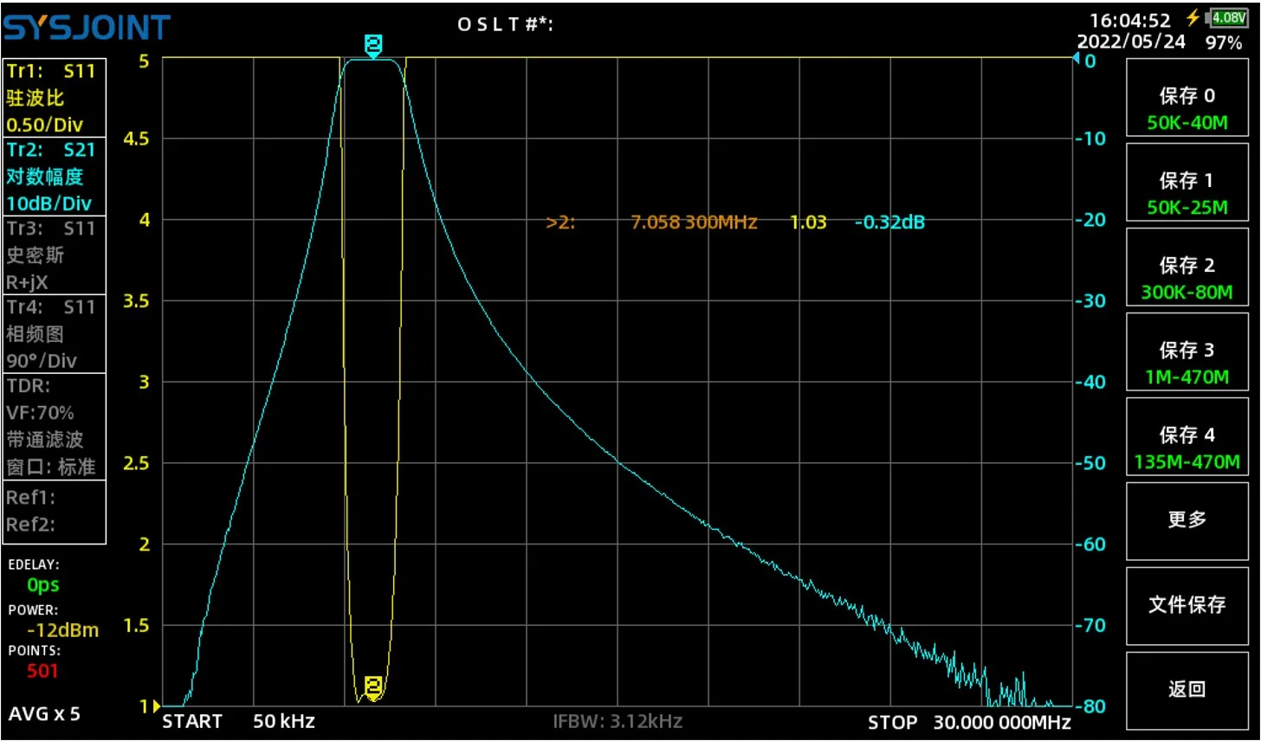
Task: Select save slot 保存 3 1M-470M
Action: (x=1187, y=352)
